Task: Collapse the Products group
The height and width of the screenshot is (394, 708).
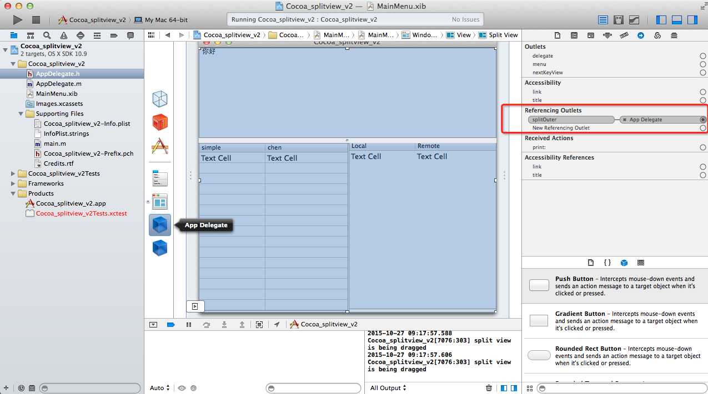Action: pyautogui.click(x=13, y=193)
